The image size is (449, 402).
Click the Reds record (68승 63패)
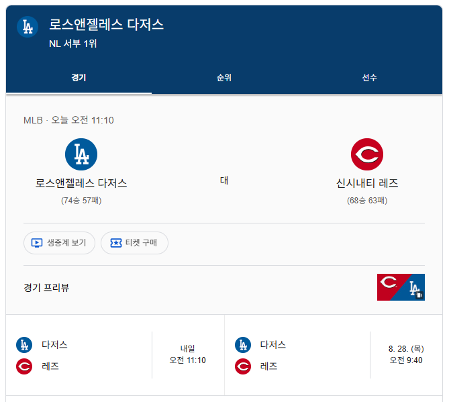[x=367, y=201]
